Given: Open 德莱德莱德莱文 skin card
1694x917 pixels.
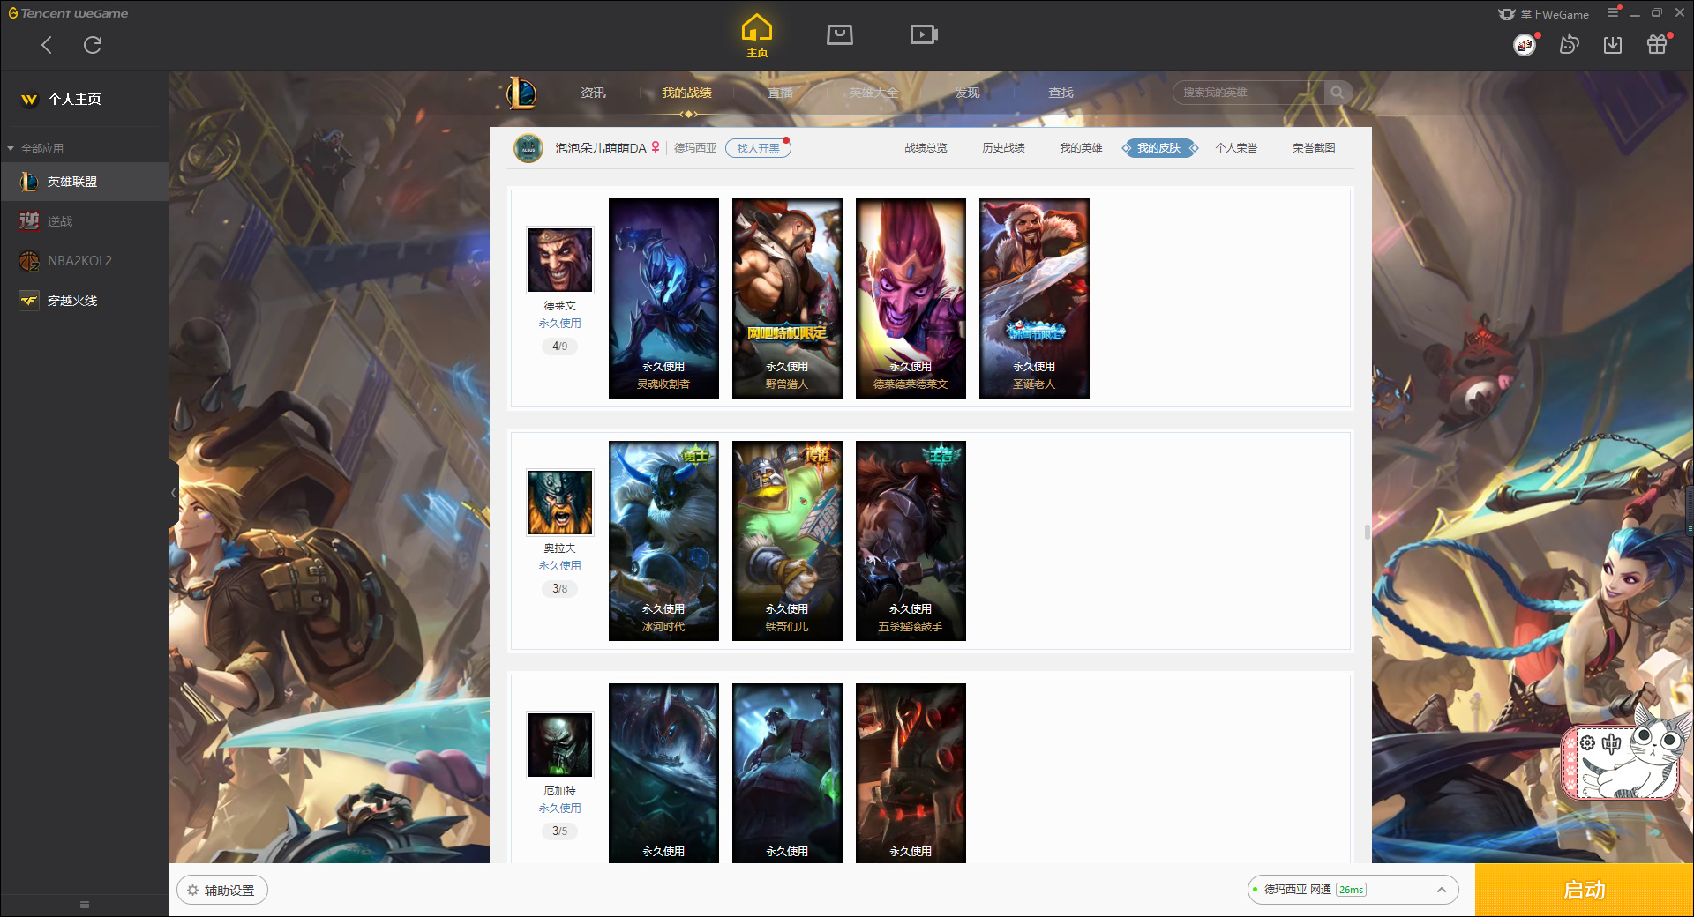Looking at the screenshot, I should 911,298.
